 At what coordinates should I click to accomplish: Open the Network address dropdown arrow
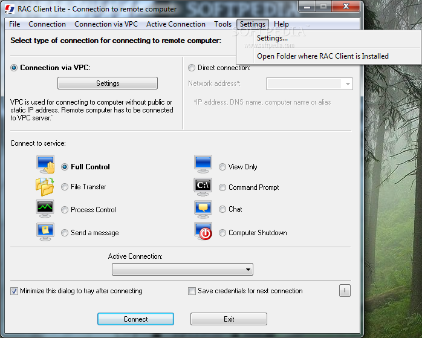click(348, 84)
